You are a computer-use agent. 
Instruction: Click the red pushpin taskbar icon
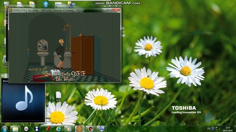48,129
